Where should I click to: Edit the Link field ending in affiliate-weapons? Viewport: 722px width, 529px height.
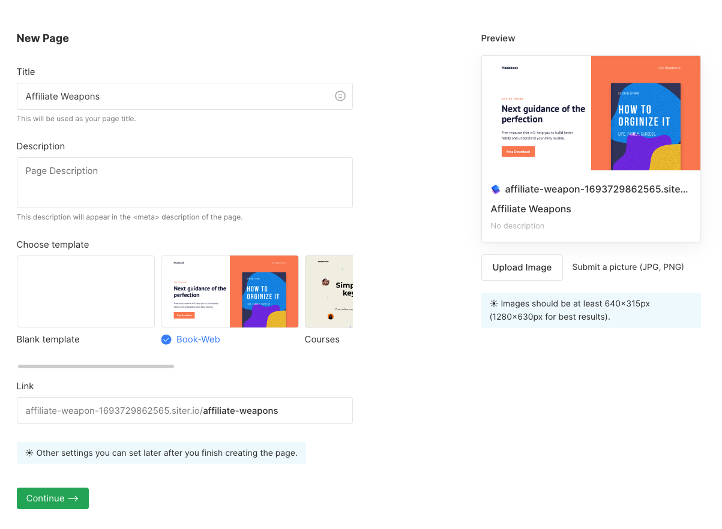[x=184, y=411]
